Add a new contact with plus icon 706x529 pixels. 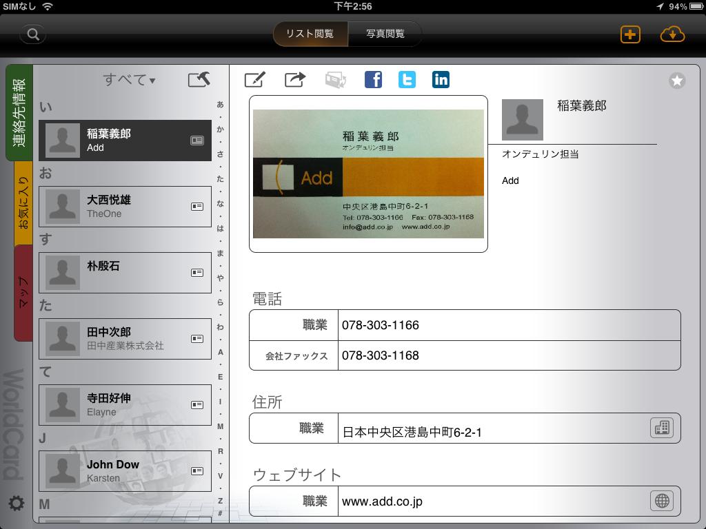click(630, 34)
